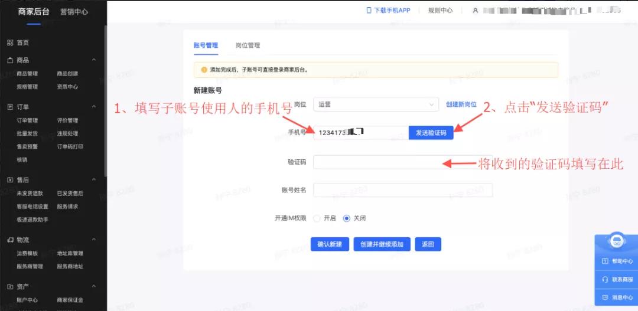638x311 pixels.
Task: Click the 创建新岗位 link
Action: click(x=461, y=104)
